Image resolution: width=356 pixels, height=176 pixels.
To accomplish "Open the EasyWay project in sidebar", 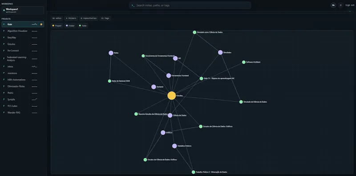I will click(23, 37).
